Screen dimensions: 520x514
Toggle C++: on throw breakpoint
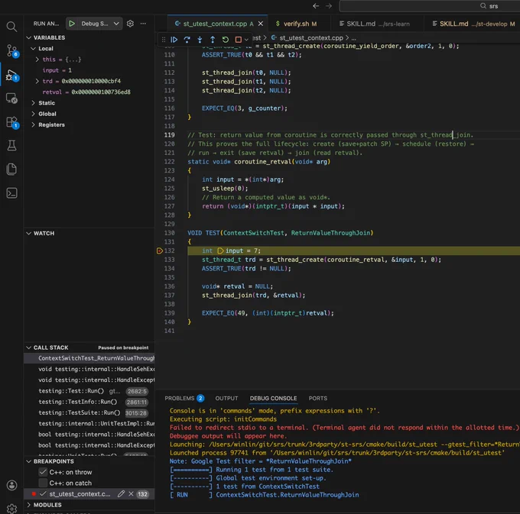[x=43, y=472]
